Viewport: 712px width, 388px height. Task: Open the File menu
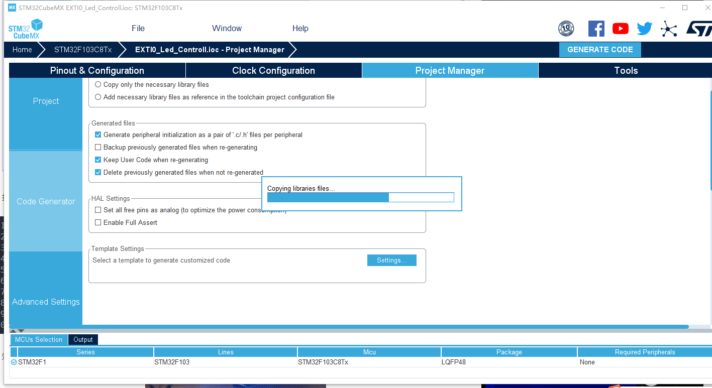[138, 28]
